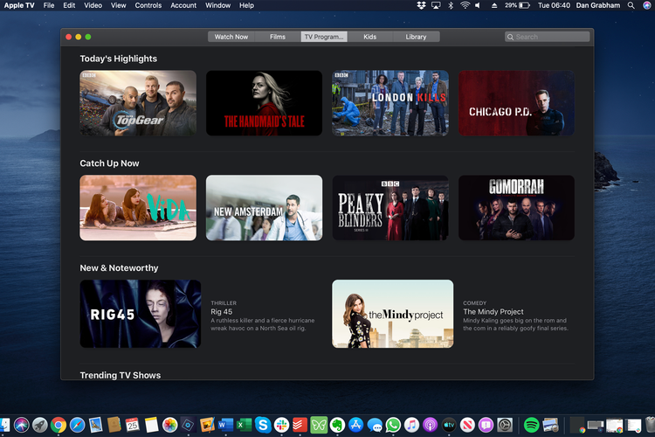This screenshot has height=437, width=655.
Task: Open System Preferences gear in Dock
Action: pyautogui.click(x=505, y=426)
